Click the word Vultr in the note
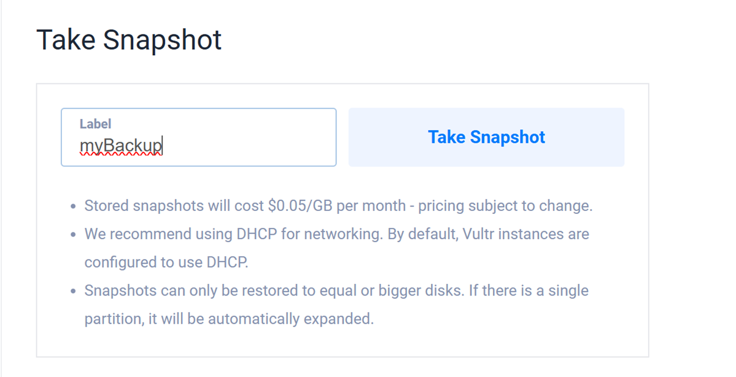736x377 pixels. [x=477, y=234]
